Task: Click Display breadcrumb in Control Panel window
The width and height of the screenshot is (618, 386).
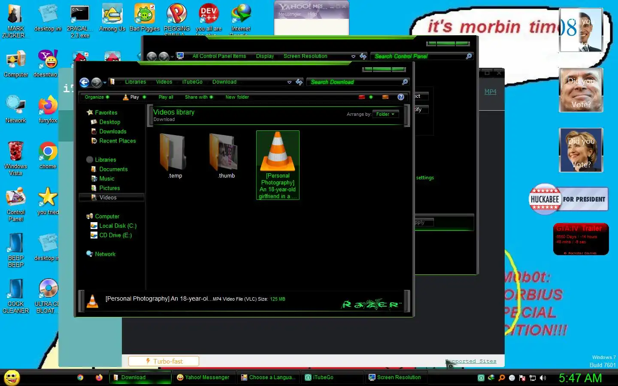Action: coord(265,56)
